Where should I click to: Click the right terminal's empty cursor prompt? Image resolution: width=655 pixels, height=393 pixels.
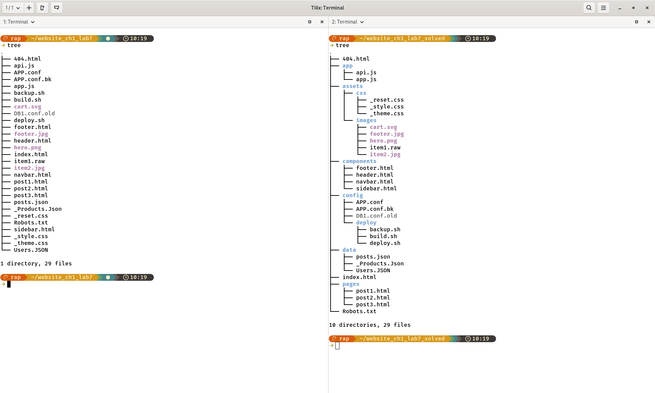click(x=337, y=346)
